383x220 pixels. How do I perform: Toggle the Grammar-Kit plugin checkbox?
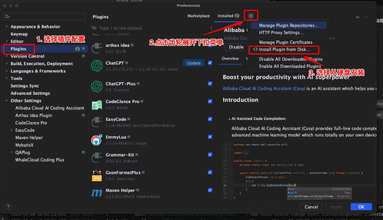point(210,155)
